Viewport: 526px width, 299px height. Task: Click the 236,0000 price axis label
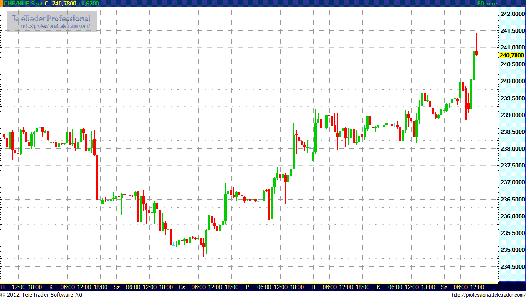tap(512, 216)
